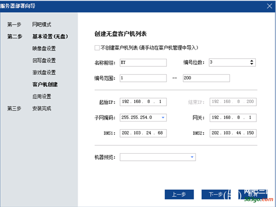Click the DNS1 address field
276x207 pixels.
[143, 133]
